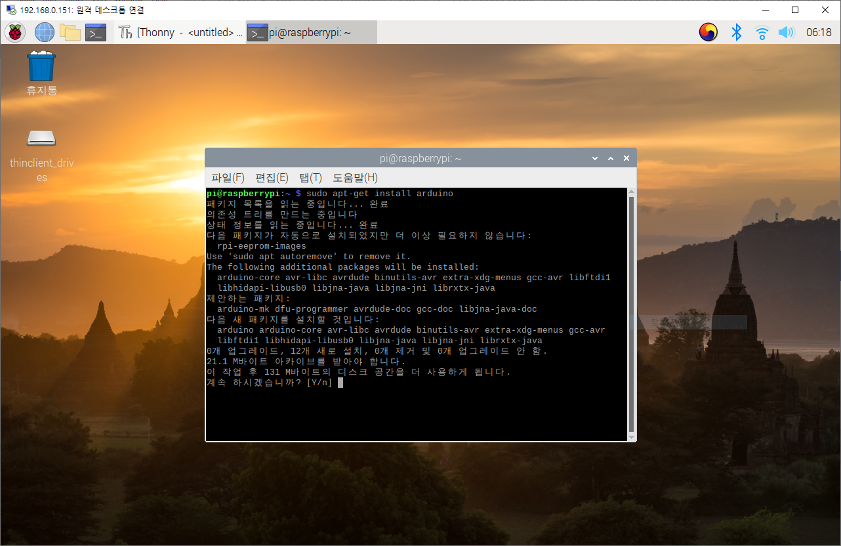Click the terminal vertical scrollbar
This screenshot has width=841, height=546.
[631, 314]
